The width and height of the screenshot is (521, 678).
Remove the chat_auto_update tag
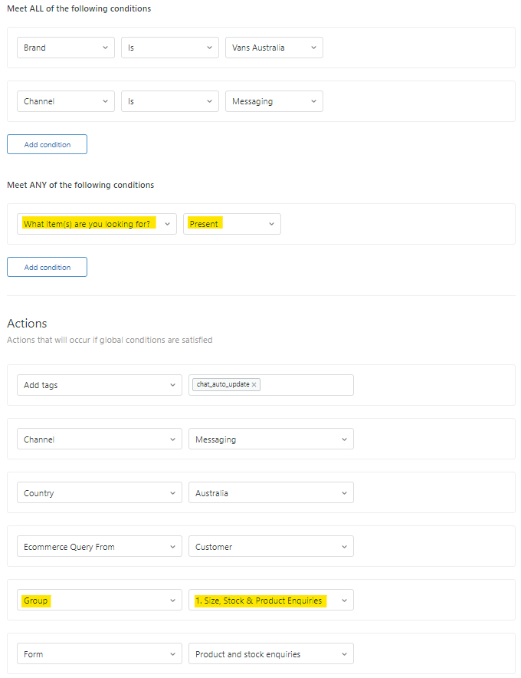tap(254, 385)
